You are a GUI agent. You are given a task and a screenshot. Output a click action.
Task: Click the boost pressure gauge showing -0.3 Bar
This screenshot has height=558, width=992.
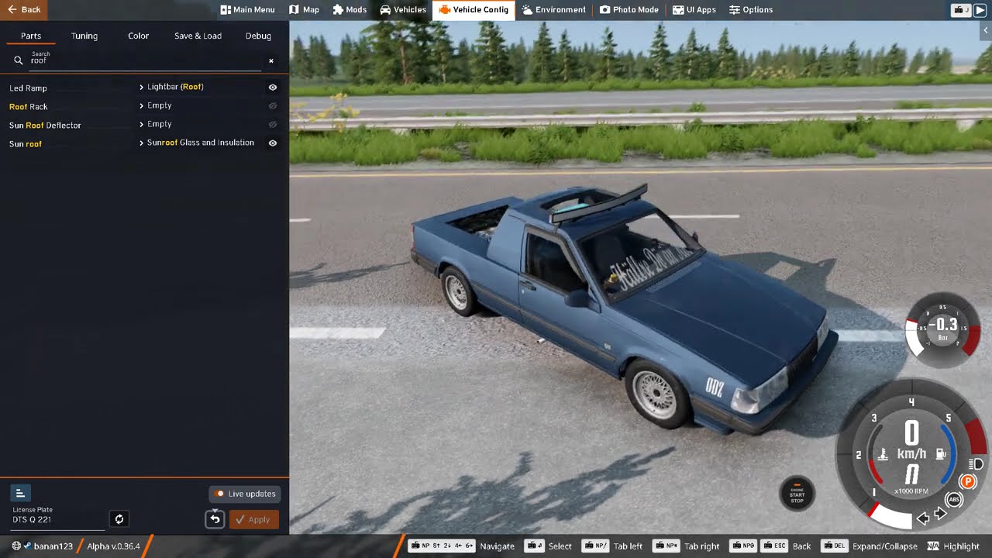tap(943, 329)
